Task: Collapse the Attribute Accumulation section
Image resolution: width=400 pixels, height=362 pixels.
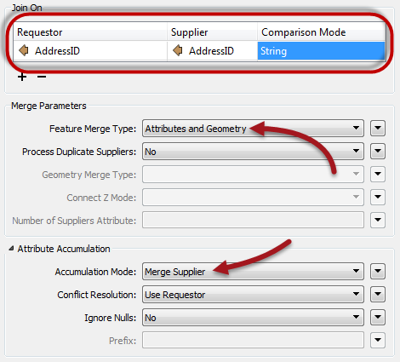Action: point(11,249)
